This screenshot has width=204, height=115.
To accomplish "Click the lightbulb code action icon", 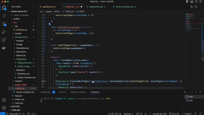I will (50, 24).
